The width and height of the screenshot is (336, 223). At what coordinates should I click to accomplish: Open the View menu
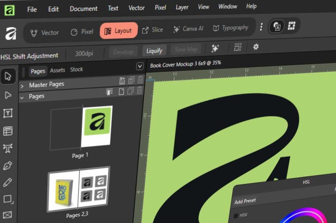pos(204,7)
